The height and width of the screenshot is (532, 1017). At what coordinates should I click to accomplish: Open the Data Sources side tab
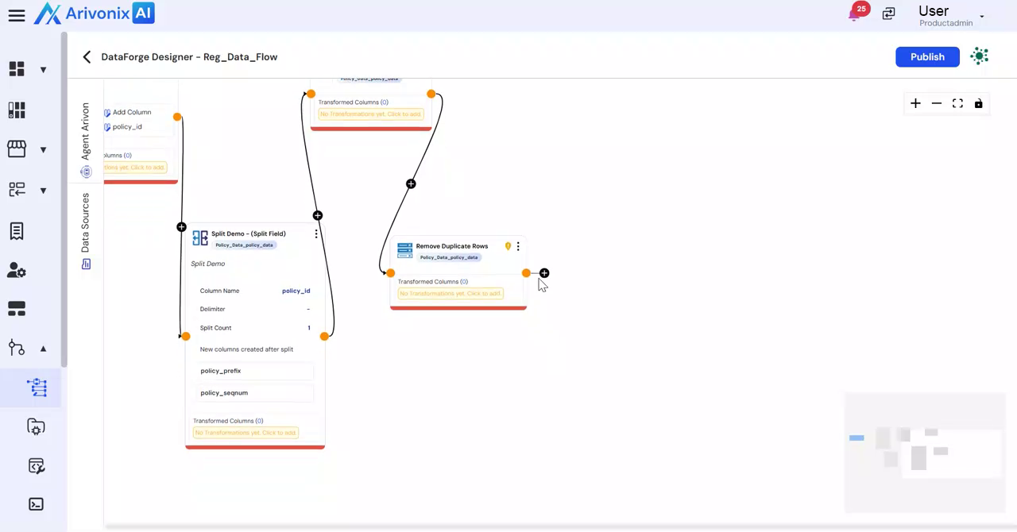point(86,230)
